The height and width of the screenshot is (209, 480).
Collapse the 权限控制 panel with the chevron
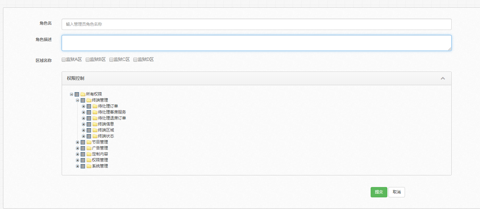(443, 79)
